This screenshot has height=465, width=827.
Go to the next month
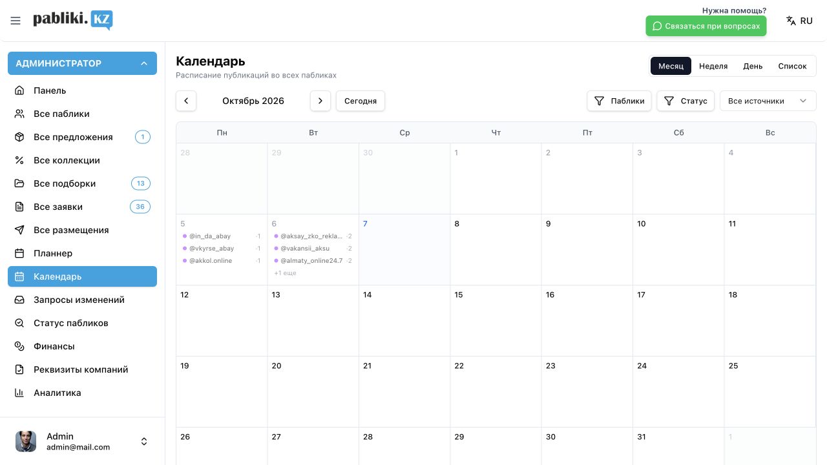pos(320,101)
